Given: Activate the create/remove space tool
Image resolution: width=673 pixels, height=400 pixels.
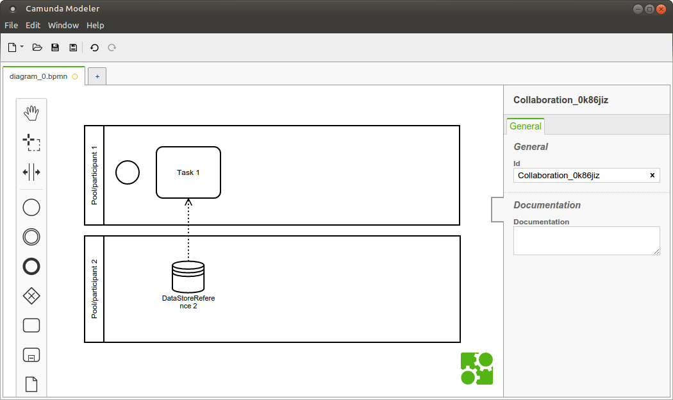Looking at the screenshot, I should click(31, 172).
